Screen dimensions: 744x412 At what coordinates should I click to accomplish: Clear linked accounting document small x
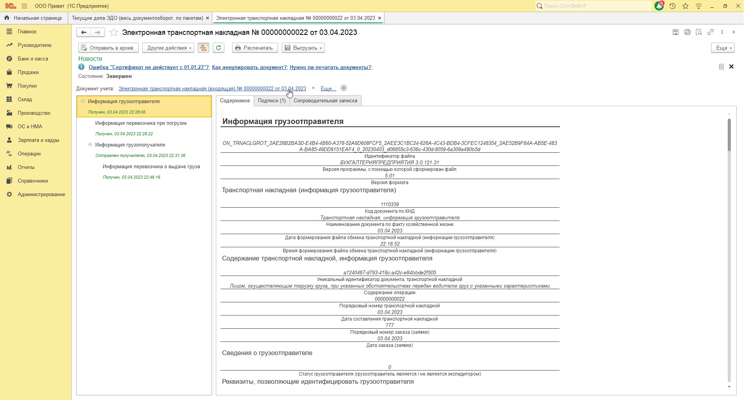click(x=313, y=88)
